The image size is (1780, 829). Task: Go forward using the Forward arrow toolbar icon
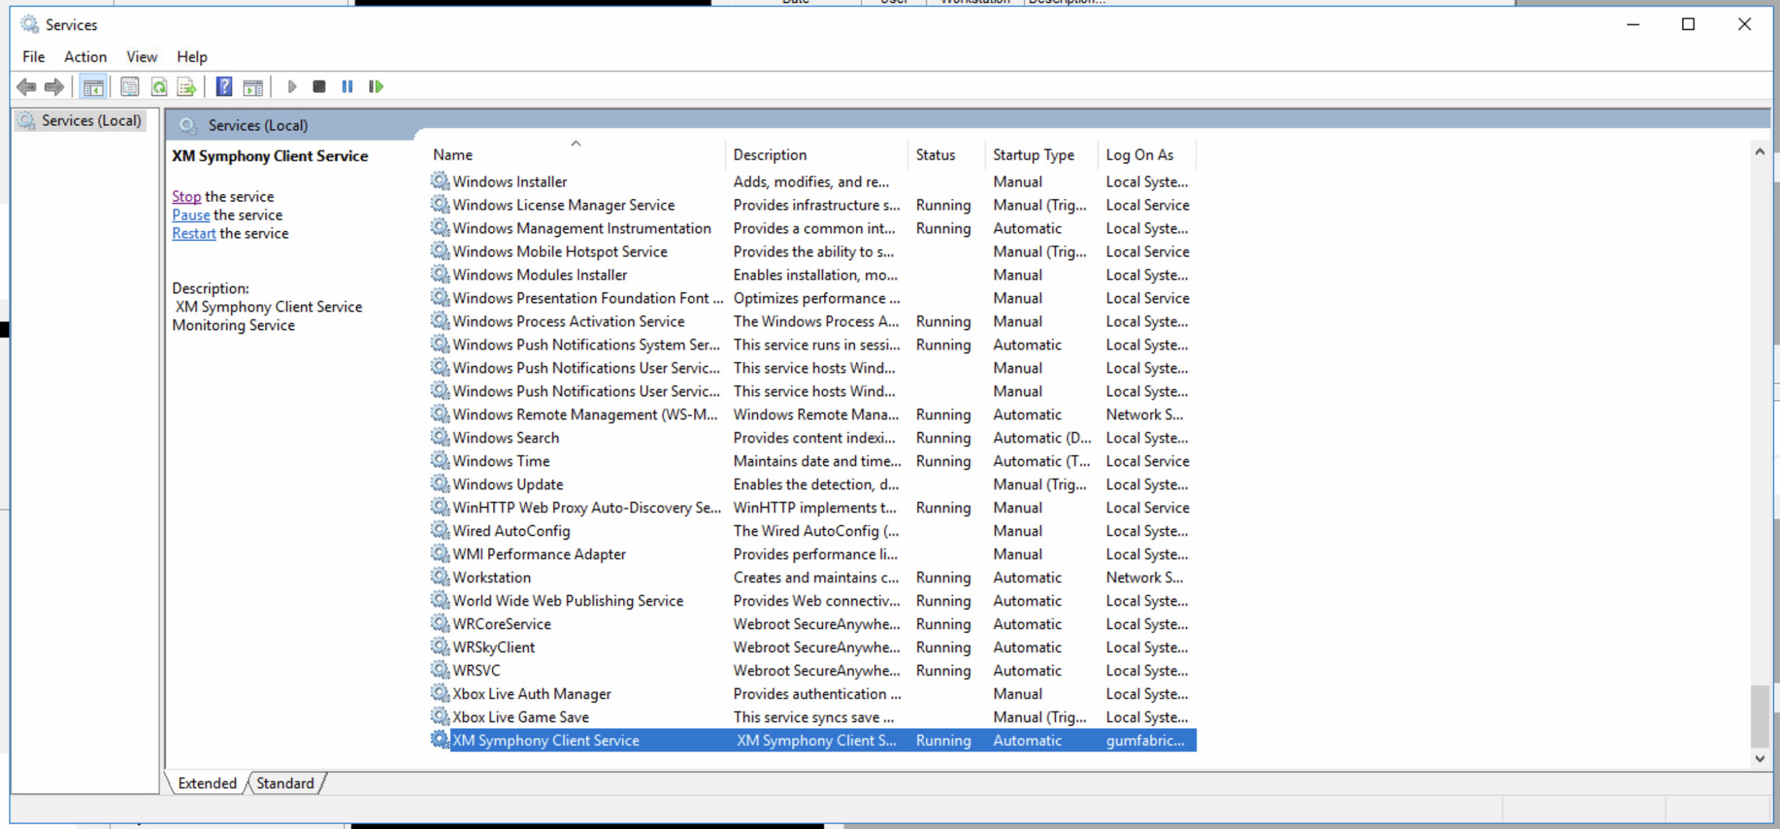(54, 87)
